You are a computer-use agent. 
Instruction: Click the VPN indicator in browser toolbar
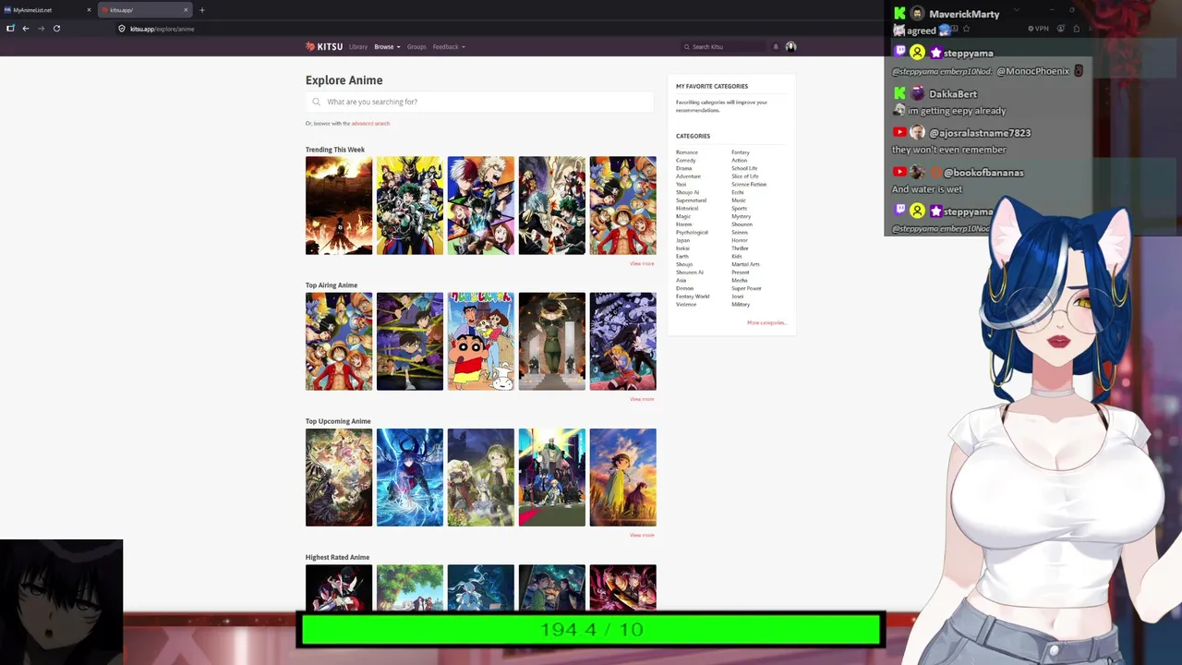click(1039, 29)
